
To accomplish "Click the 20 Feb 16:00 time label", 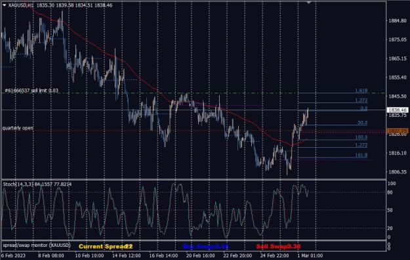I will click(201, 255).
